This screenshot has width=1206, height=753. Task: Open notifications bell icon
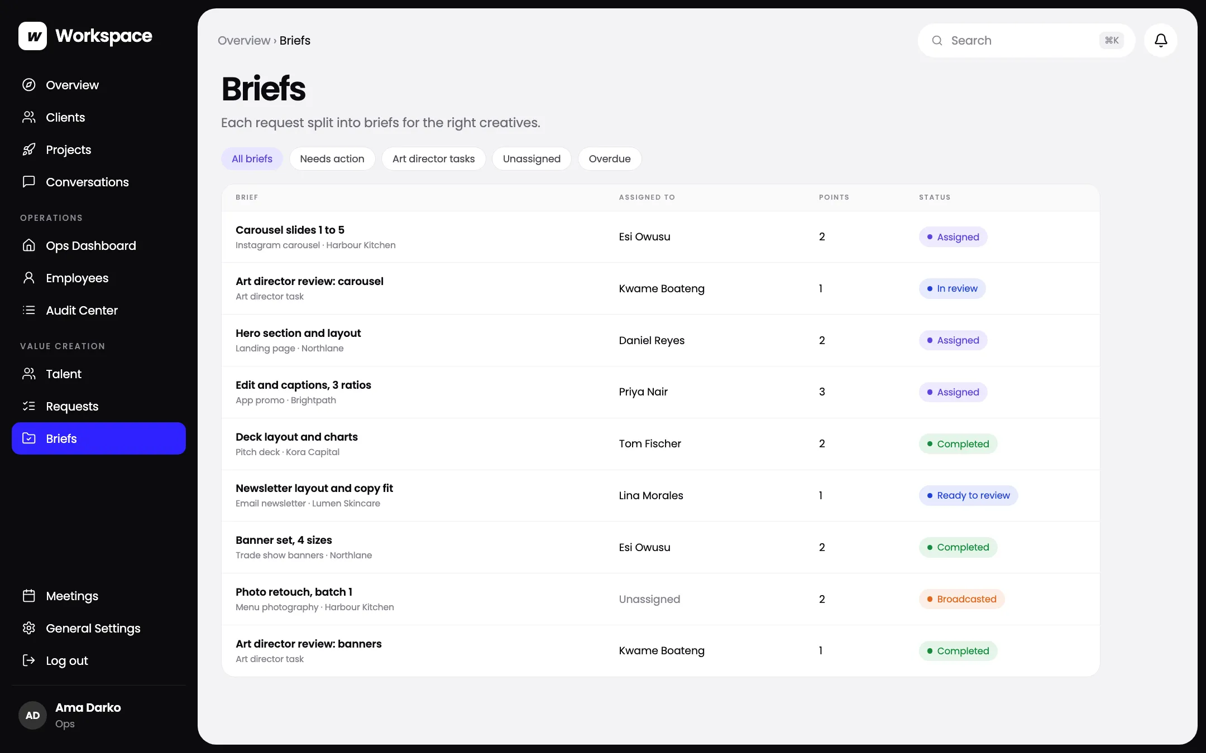1161,40
